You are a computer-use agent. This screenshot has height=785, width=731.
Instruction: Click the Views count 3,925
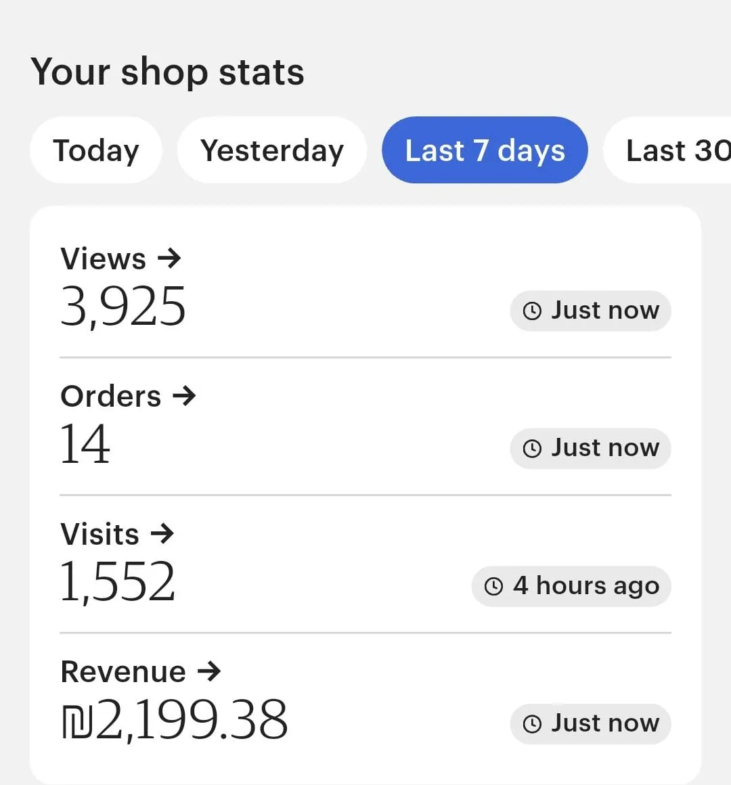tap(123, 307)
